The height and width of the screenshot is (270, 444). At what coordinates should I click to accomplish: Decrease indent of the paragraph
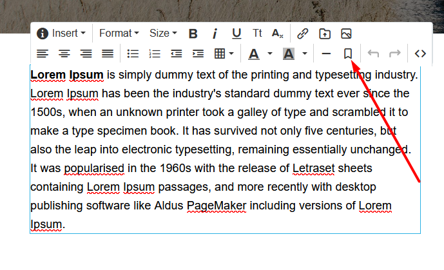[x=176, y=53]
